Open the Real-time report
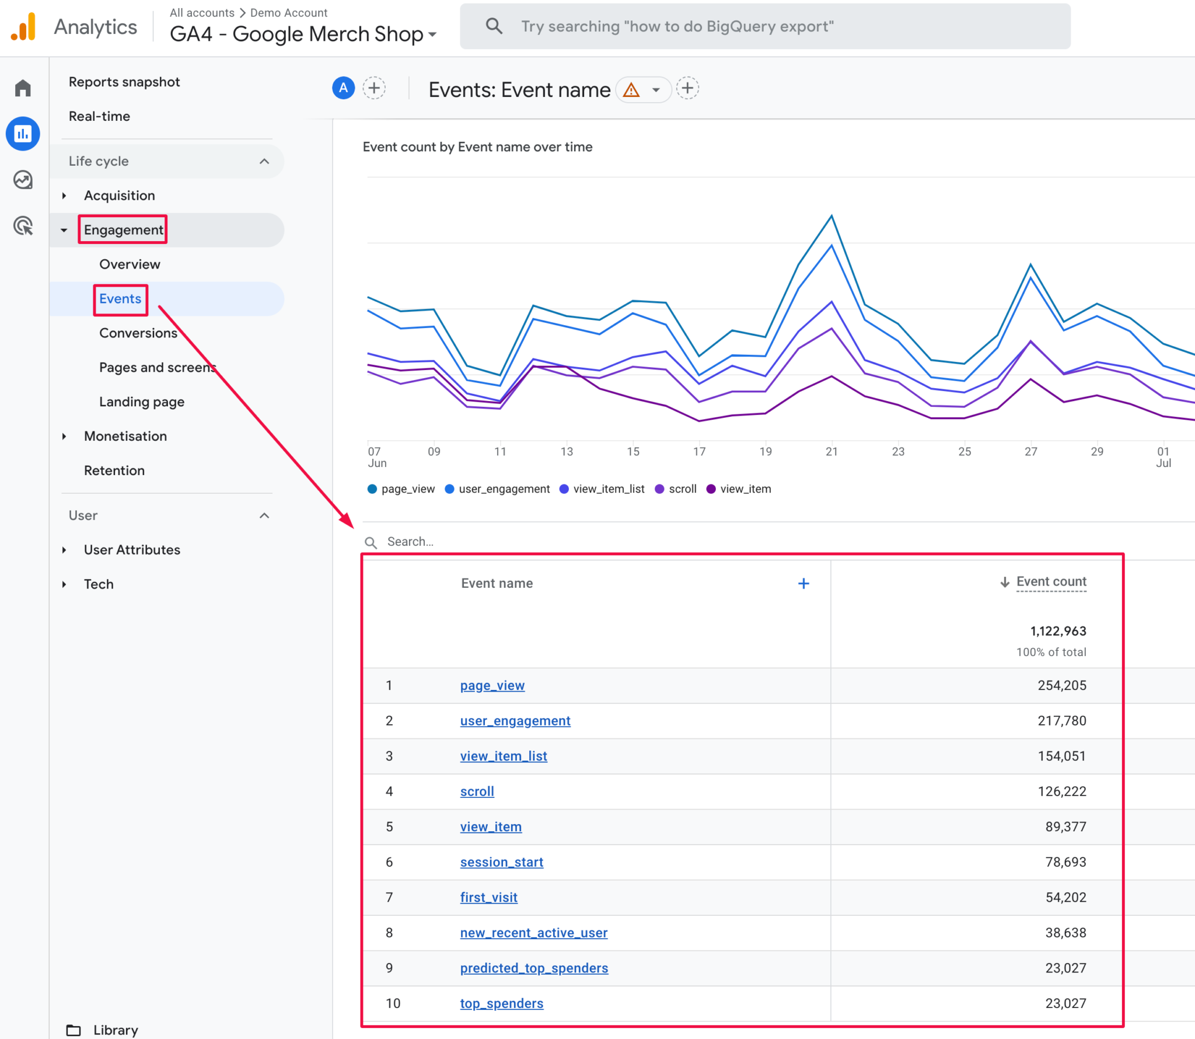The height and width of the screenshot is (1039, 1195). pyautogui.click(x=99, y=116)
